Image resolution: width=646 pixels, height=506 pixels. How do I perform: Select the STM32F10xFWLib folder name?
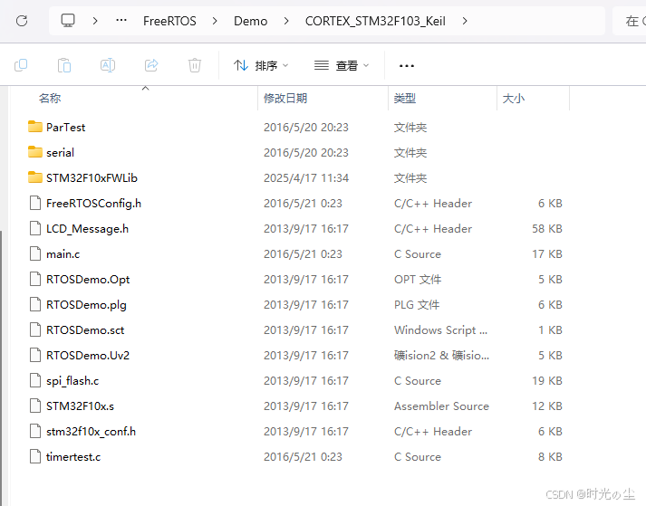92,177
